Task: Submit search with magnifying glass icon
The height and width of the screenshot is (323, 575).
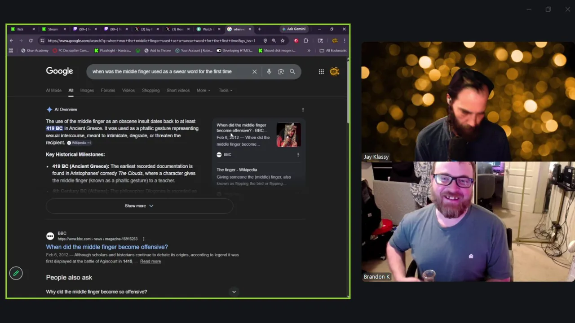Action: tap(292, 72)
